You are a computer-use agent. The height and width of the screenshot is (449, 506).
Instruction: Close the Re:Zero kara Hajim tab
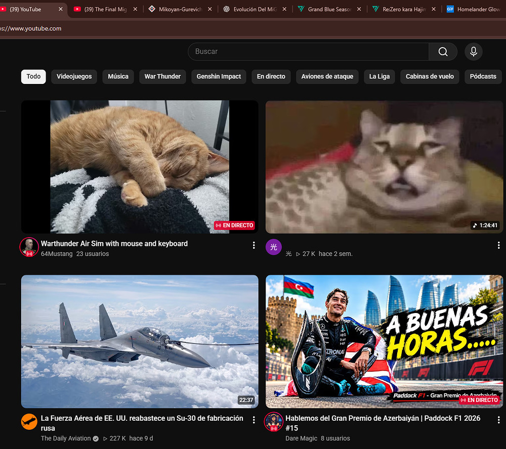click(x=434, y=9)
